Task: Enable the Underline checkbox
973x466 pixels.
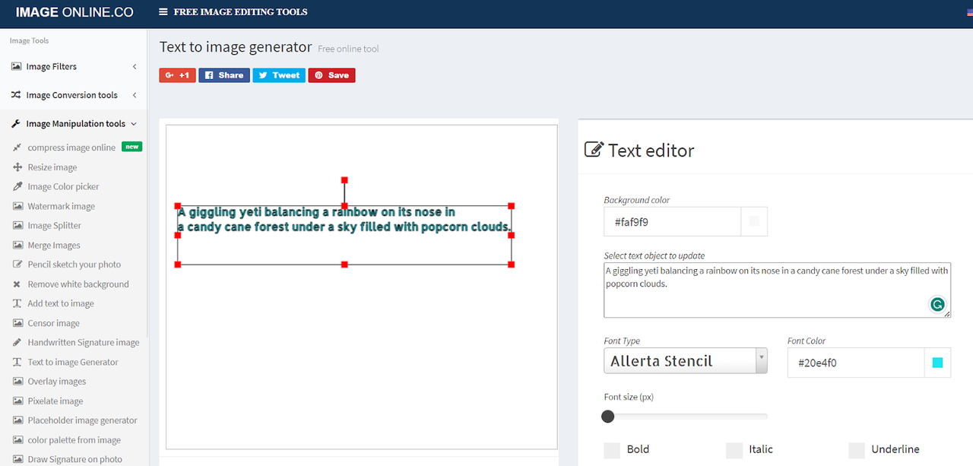Action: pyautogui.click(x=857, y=450)
